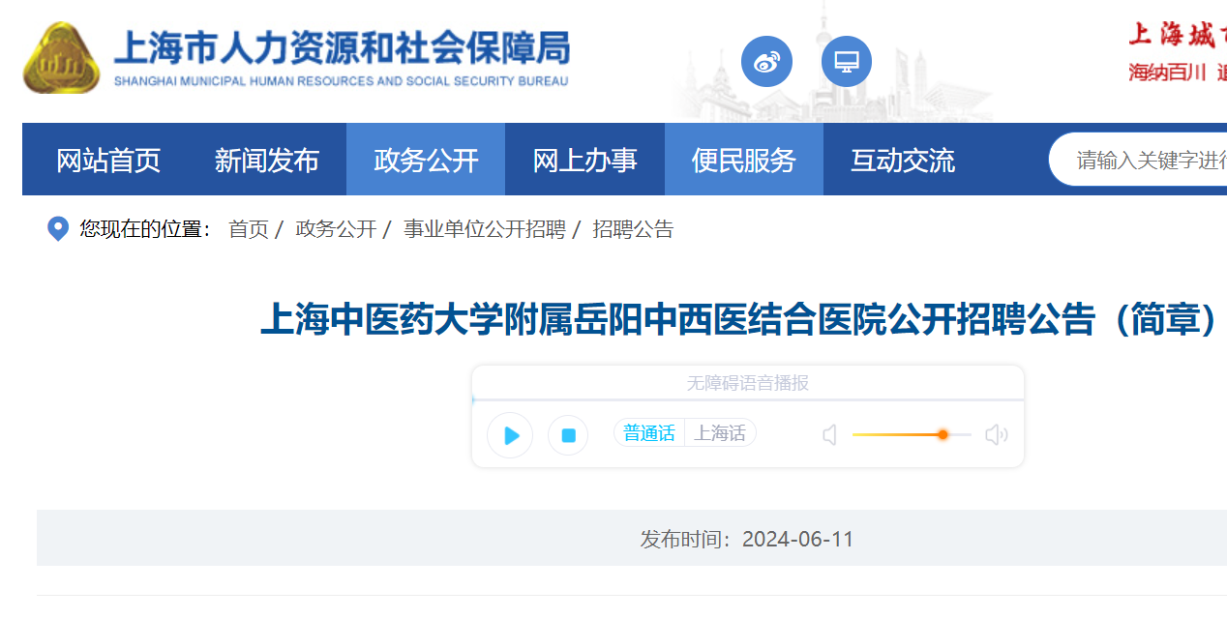The image size is (1227, 619).
Task: Switch voice to 上海话
Action: [720, 433]
